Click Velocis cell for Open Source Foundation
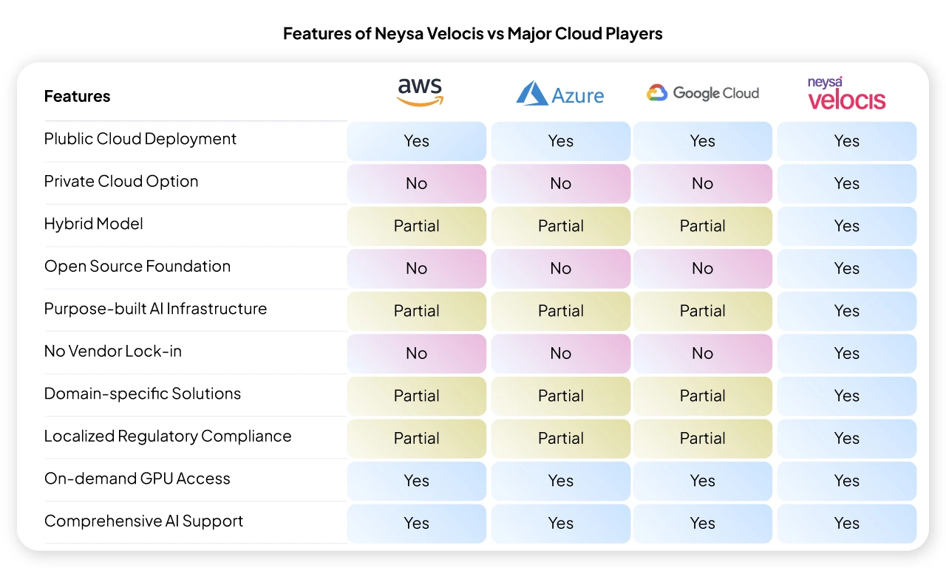Image resolution: width=946 pixels, height=568 pixels. (x=847, y=269)
